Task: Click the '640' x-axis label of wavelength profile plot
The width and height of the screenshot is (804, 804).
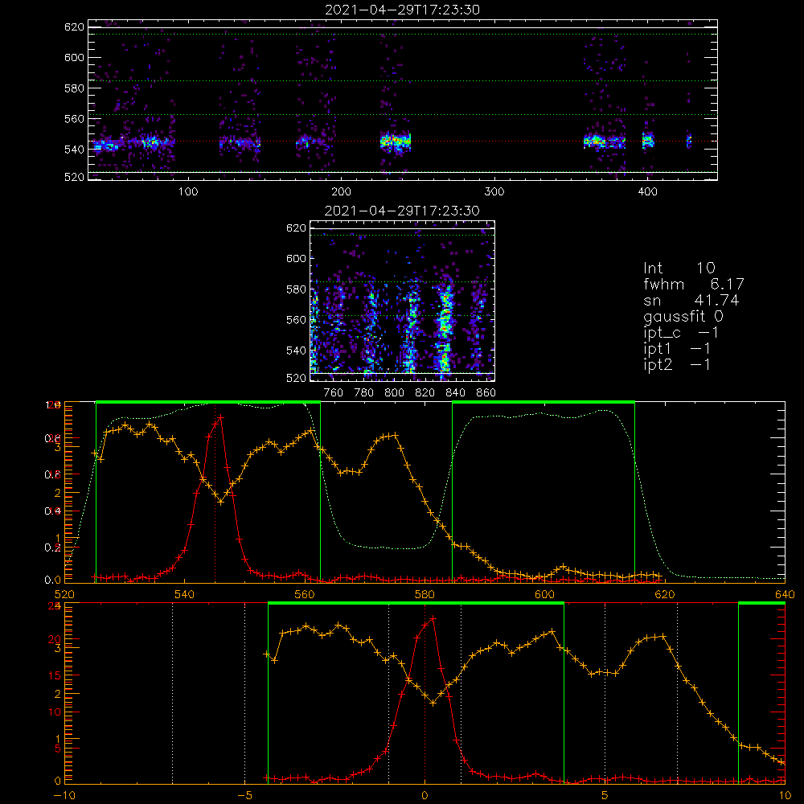Action: pos(785,595)
